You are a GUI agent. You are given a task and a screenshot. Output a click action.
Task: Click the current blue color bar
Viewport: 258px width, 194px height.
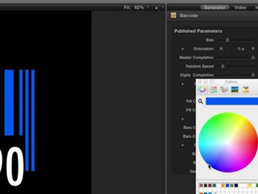click(232, 101)
